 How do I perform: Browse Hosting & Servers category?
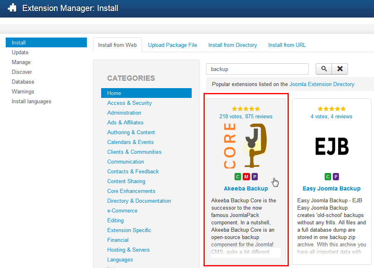pos(128,250)
